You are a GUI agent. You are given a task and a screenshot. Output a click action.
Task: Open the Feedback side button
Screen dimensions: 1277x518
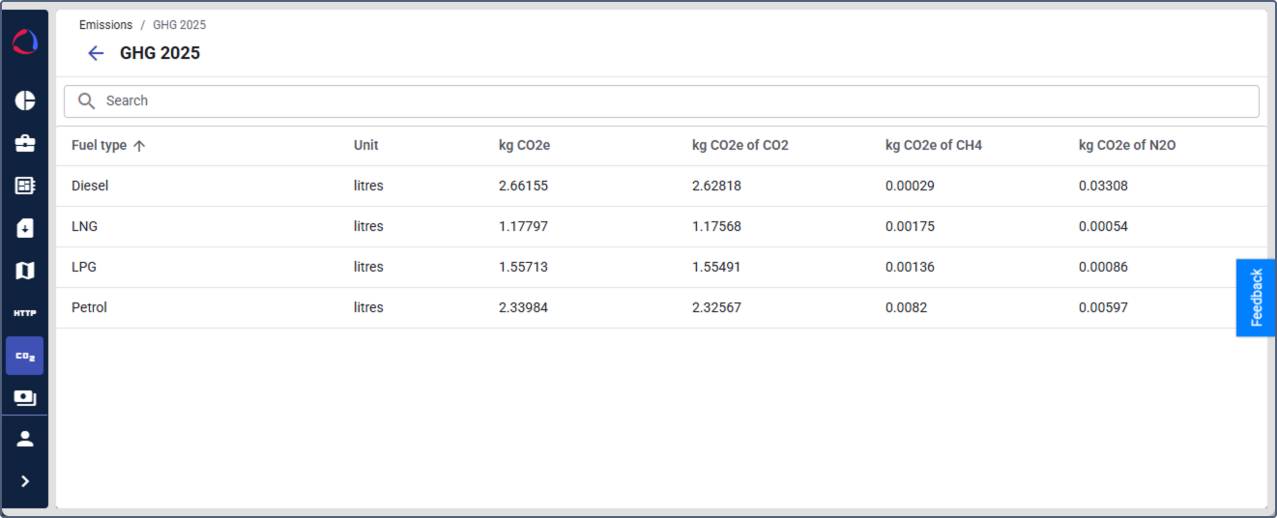coord(1256,298)
